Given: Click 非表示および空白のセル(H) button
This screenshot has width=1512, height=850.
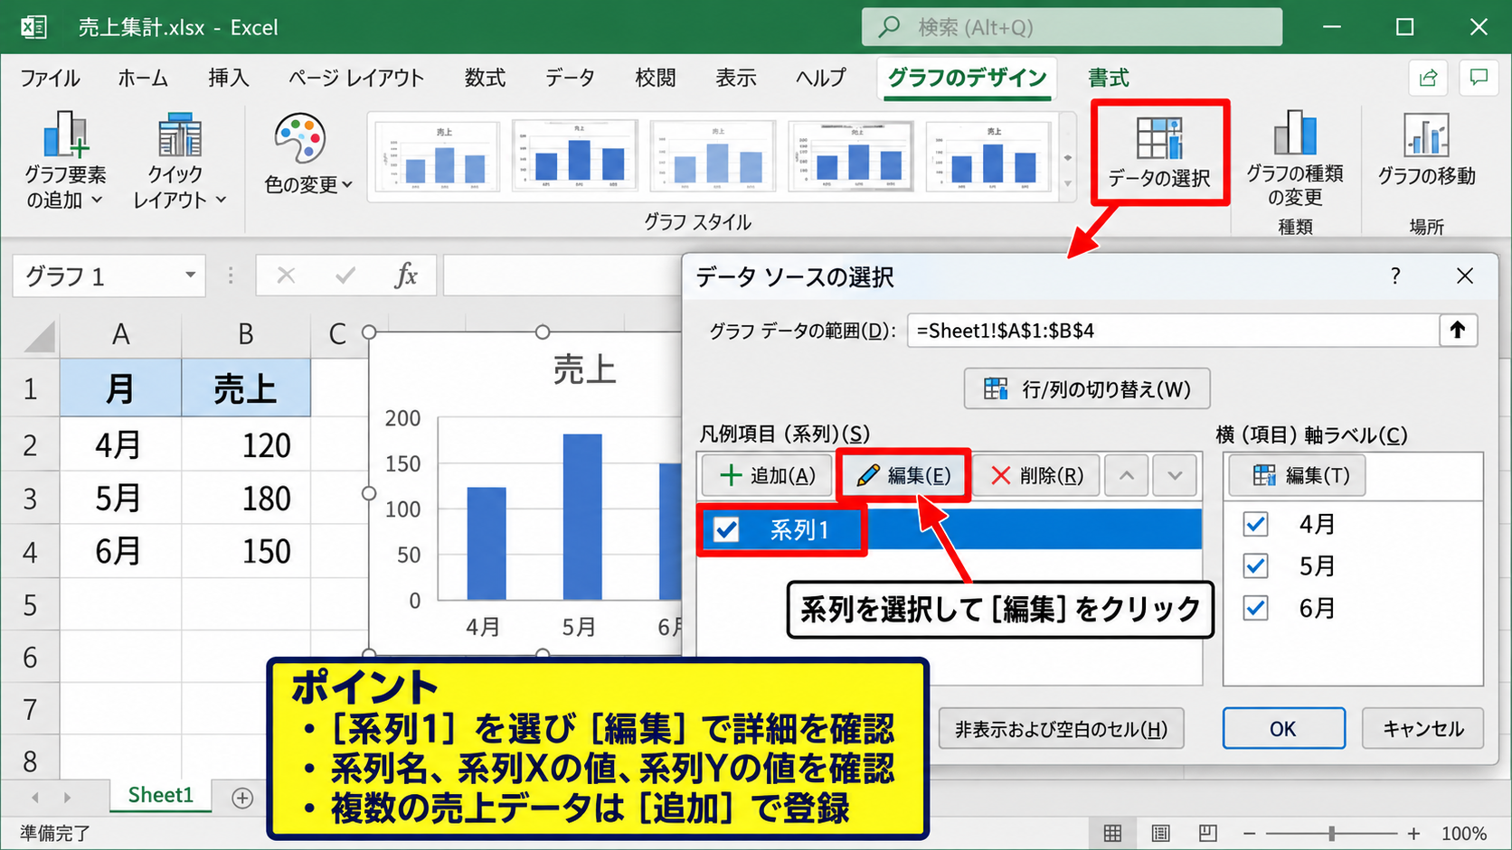Looking at the screenshot, I should tap(1062, 729).
